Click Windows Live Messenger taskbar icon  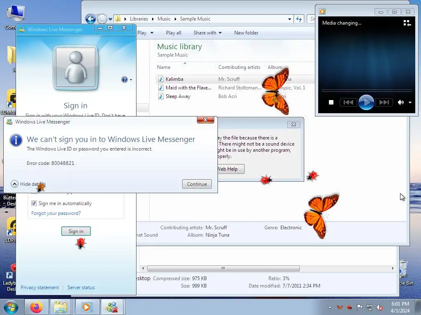click(x=112, y=307)
